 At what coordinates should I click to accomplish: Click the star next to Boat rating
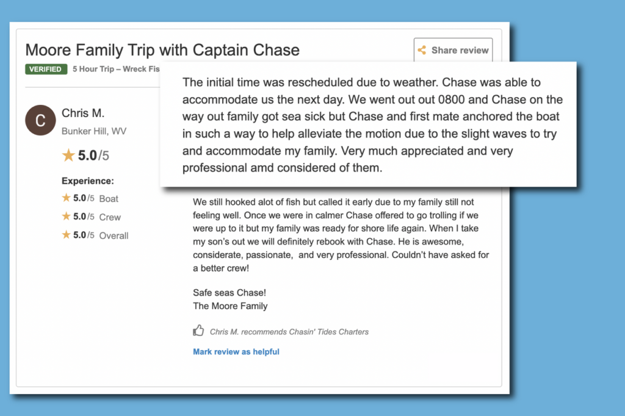(66, 198)
